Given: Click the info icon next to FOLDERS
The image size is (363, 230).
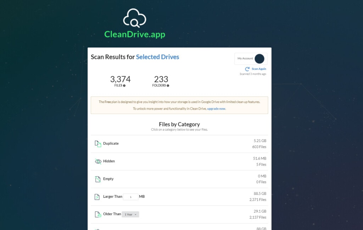Looking at the screenshot, I should pos(168,86).
